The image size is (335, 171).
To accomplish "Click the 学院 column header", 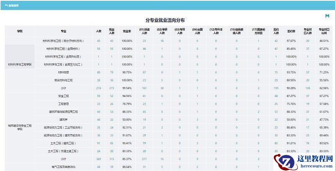I will [20, 31].
